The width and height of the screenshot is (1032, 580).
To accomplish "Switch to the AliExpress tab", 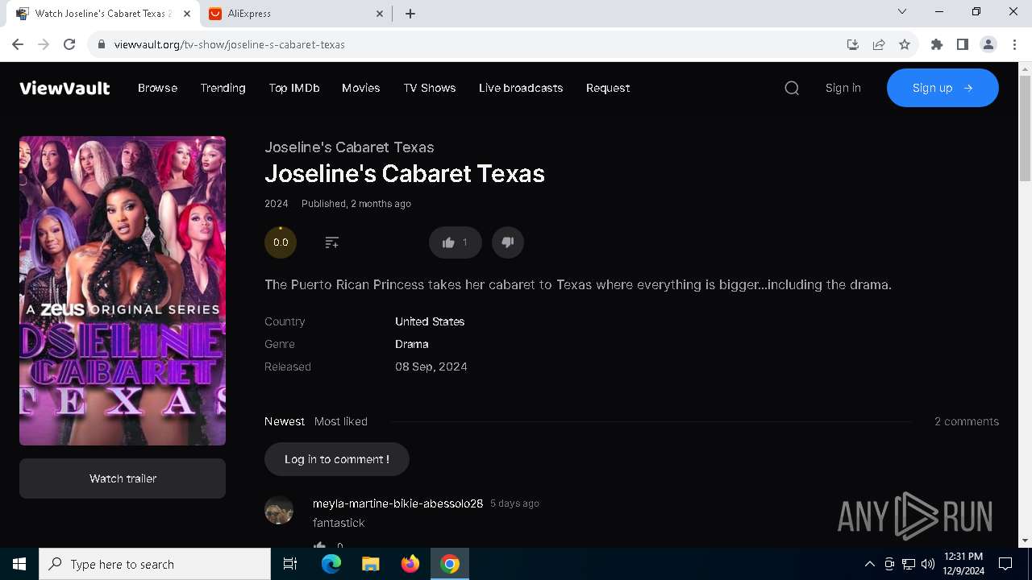I will [x=297, y=14].
